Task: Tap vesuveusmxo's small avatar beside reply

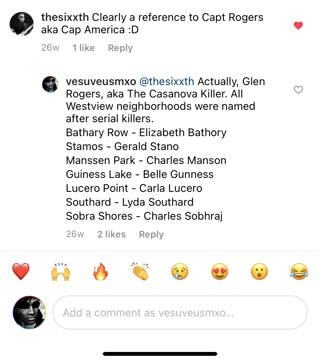Action: [x=50, y=84]
